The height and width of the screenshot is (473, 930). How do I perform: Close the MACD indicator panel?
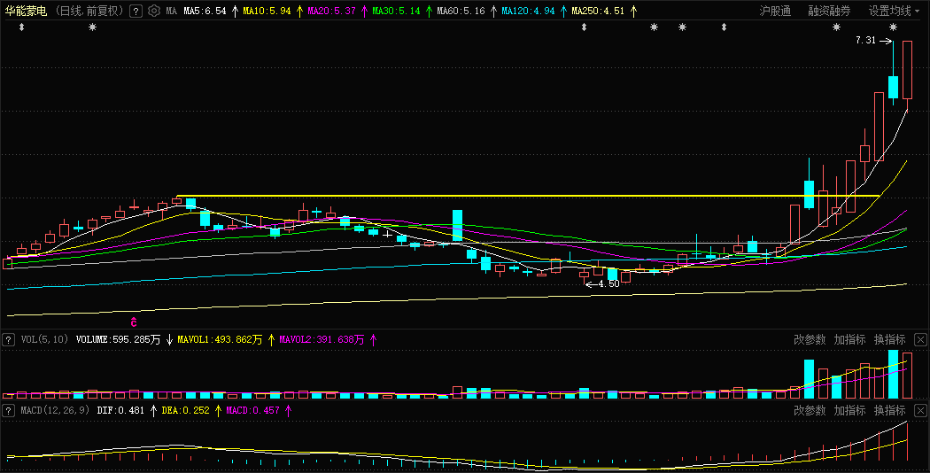tap(920, 410)
